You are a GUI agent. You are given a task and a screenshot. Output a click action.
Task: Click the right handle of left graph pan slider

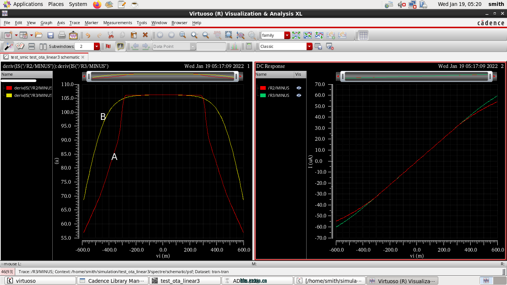[x=236, y=77]
